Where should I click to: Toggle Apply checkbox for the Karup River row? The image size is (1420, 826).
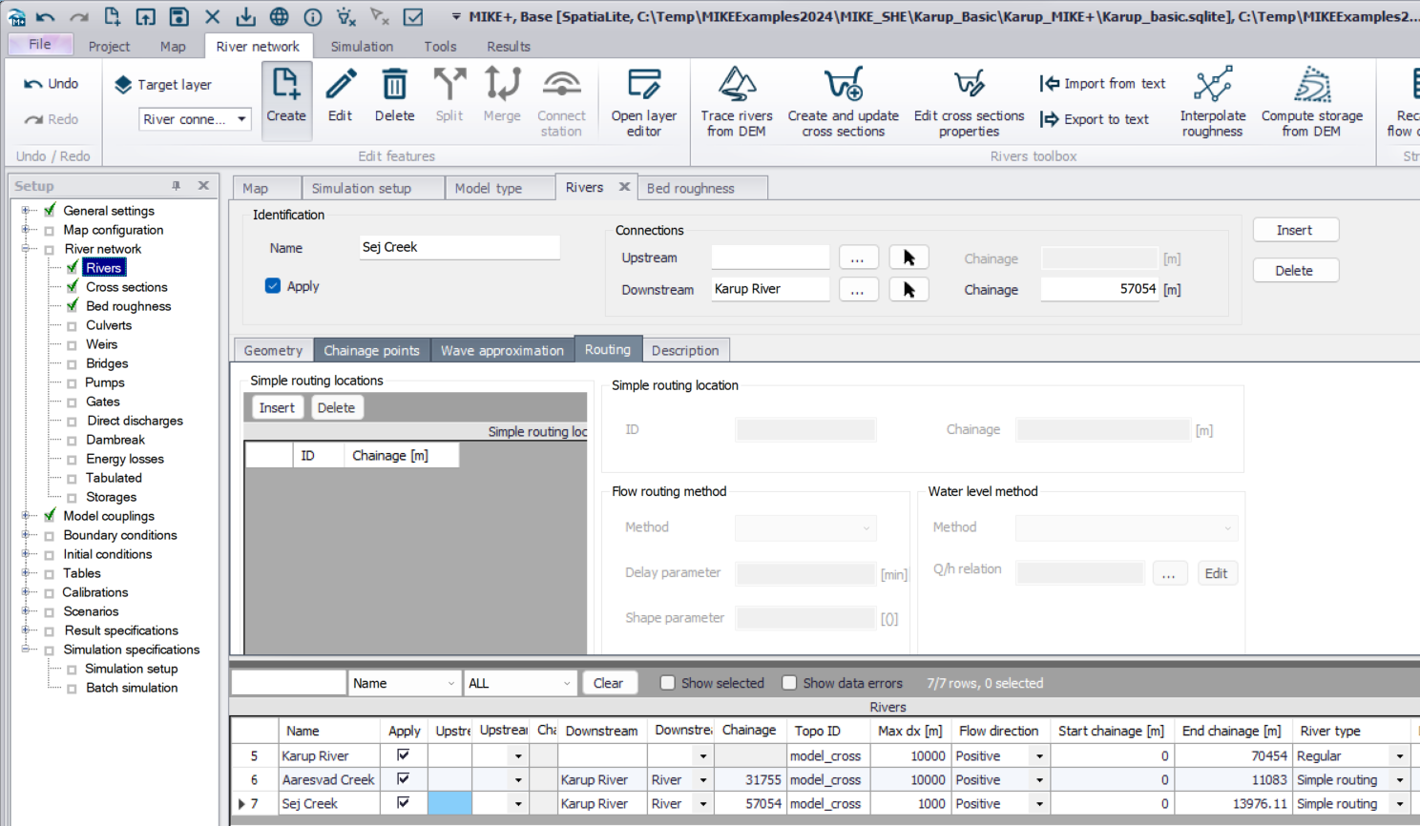pyautogui.click(x=404, y=754)
